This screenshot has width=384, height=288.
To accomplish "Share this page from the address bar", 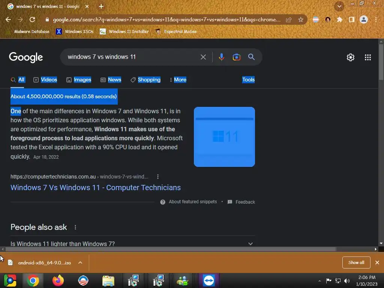I will point(289,19).
